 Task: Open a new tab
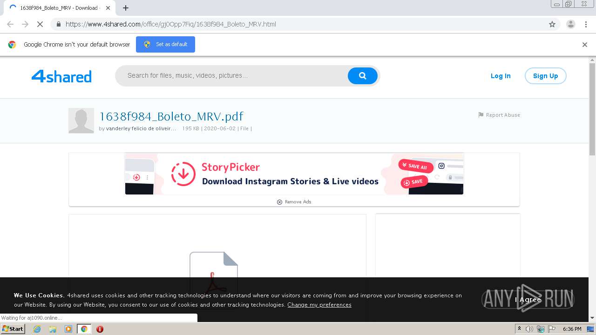coord(126,8)
